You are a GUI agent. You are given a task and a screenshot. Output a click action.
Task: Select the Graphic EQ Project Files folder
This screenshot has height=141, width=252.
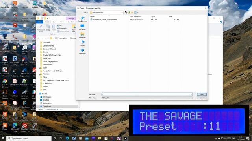click(52, 55)
